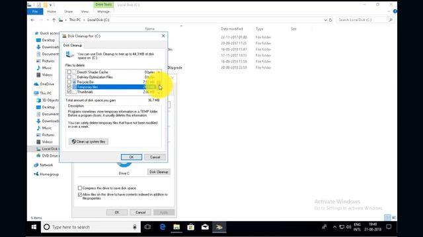Open Mail app from taskbar

click(x=205, y=227)
